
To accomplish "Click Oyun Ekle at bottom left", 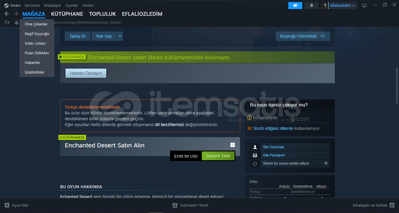I will point(20,205).
